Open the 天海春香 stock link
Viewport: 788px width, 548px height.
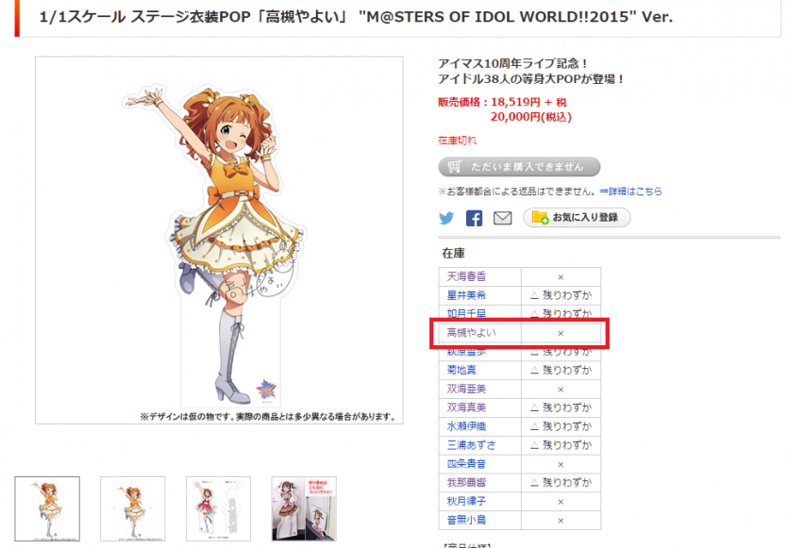click(x=466, y=276)
